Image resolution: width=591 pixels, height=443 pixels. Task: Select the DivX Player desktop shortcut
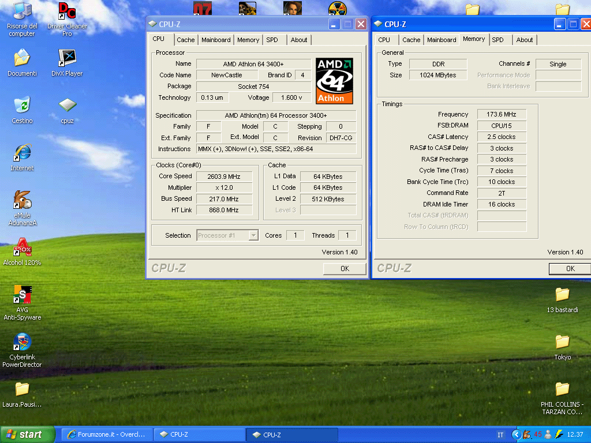pyautogui.click(x=67, y=62)
